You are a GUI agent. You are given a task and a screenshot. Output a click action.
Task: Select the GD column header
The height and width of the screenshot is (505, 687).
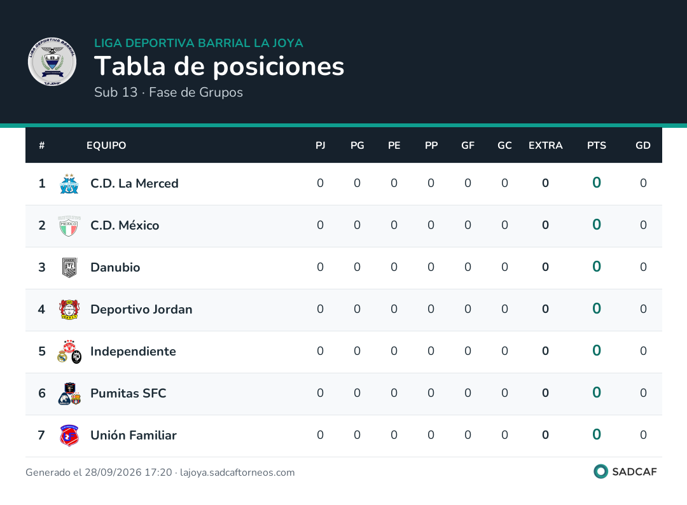tap(642, 146)
